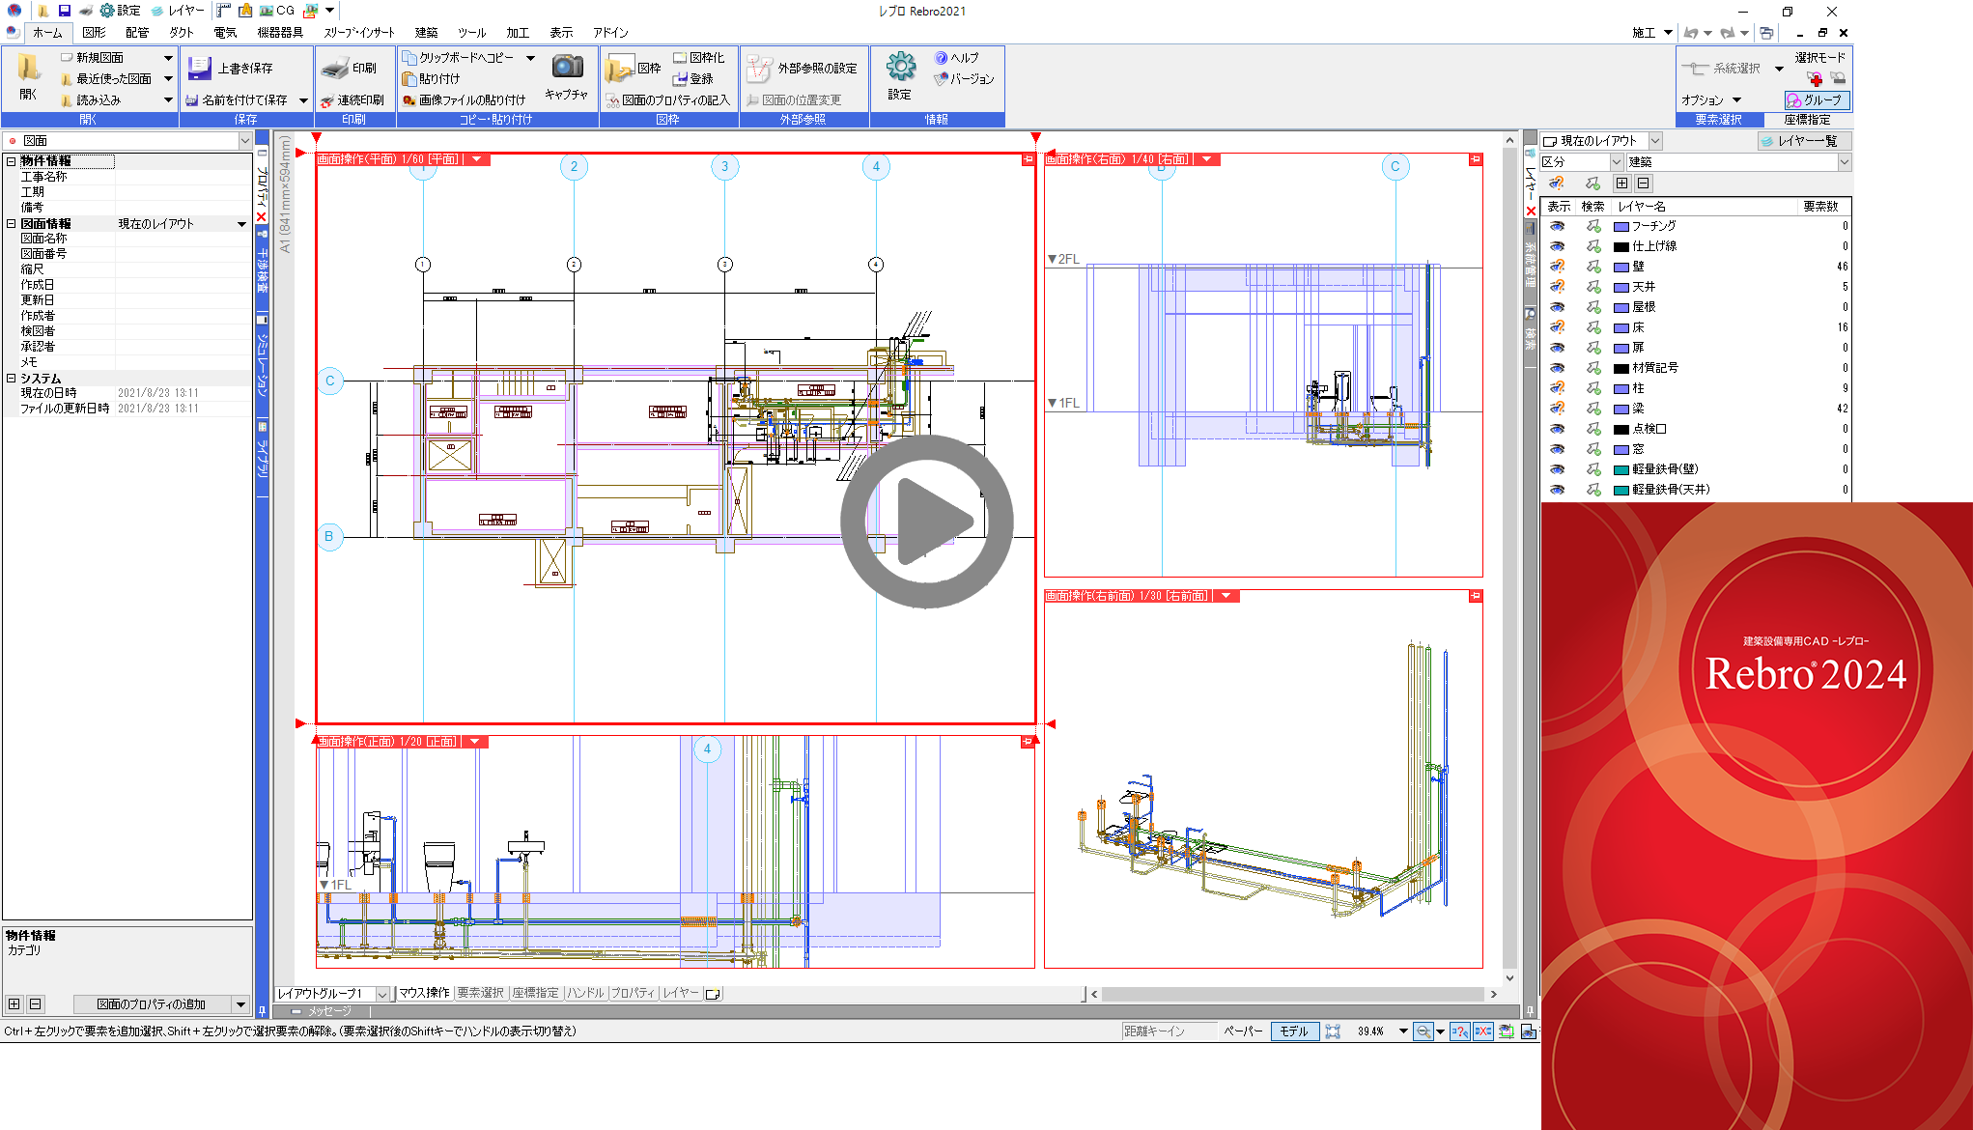Click the 登録 register icon
This screenshot has width=1973, height=1130.
pos(680,79)
